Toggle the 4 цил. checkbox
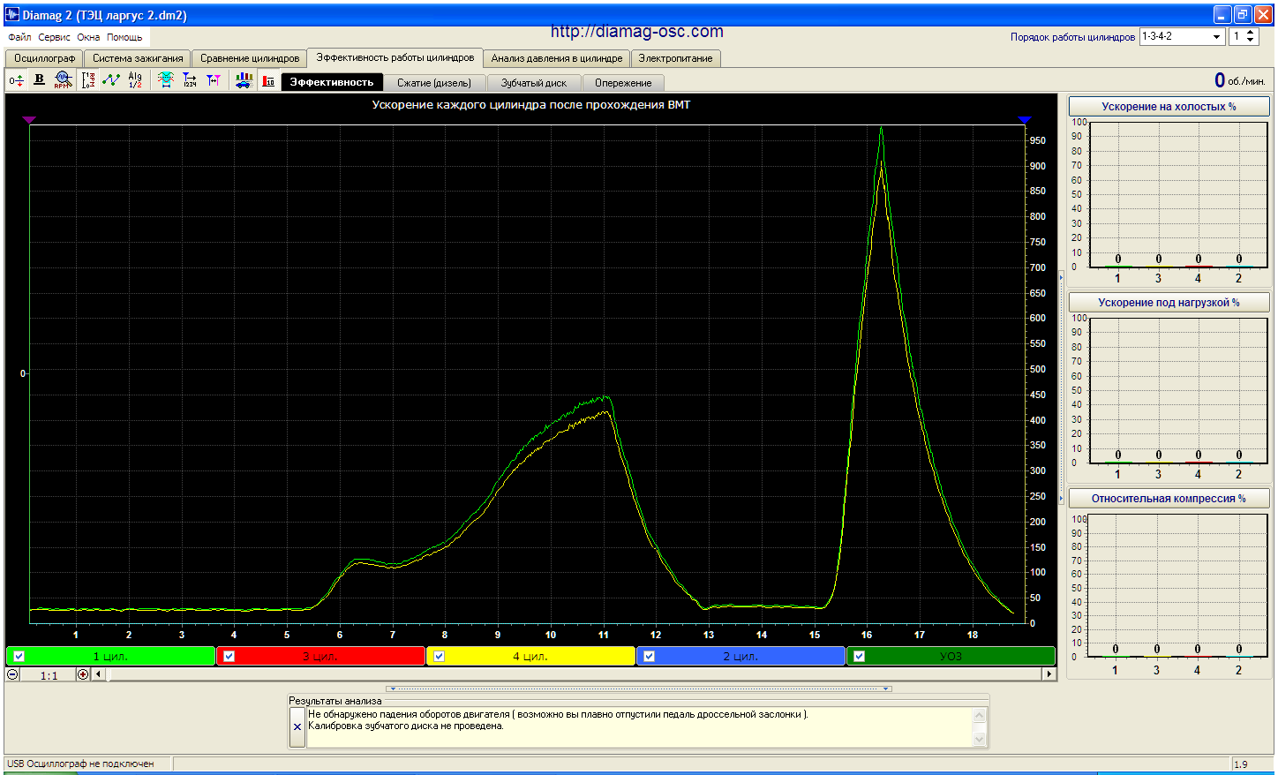The image size is (1278, 775). [x=440, y=656]
